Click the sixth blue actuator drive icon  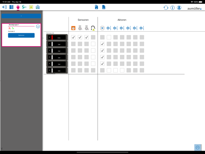point(142,28)
